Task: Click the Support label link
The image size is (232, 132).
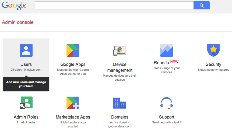Action: 167,117
